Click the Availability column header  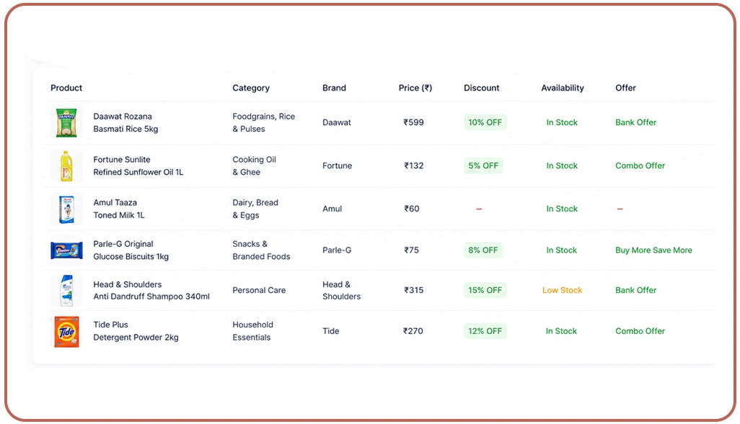click(x=563, y=88)
